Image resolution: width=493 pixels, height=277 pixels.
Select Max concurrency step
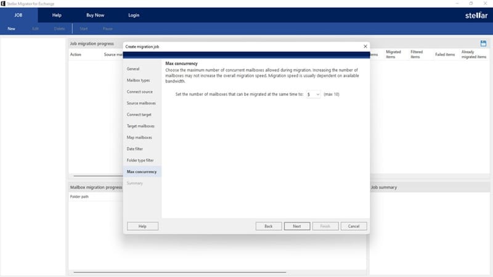click(142, 172)
